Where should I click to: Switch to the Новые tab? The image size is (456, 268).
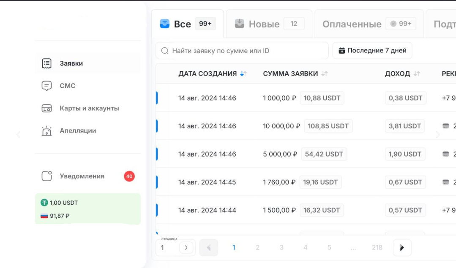click(x=269, y=24)
